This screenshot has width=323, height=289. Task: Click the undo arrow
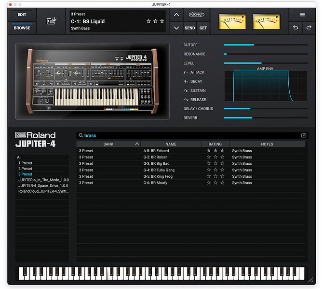pos(296,27)
